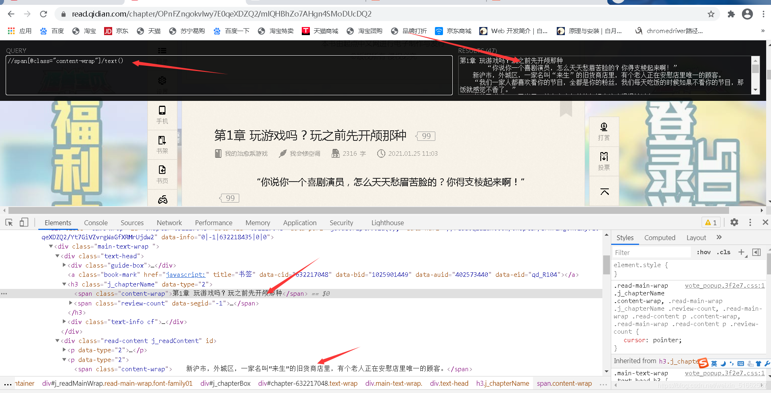
Task: Click the 投票 vote icon
Action: click(x=604, y=161)
